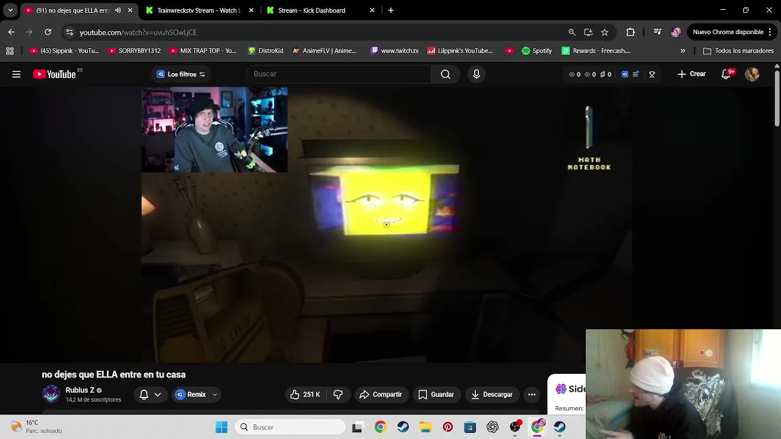Open the media control icon in Chrome toolbar
This screenshot has width=781, height=439.
[657, 32]
